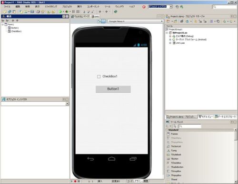Toggle the highlighted view button beside device selector
This screenshot has height=184, width=238.
[x=103, y=21]
